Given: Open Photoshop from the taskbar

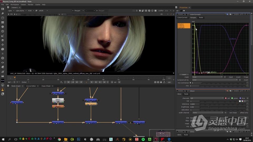Looking at the screenshot, I should (x=79, y=139).
